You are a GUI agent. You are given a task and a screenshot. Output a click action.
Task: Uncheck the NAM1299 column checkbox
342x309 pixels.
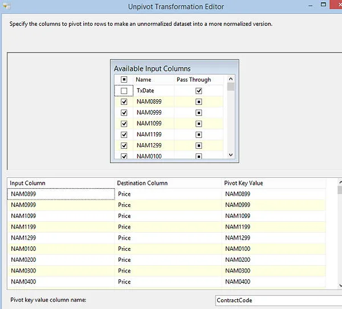pos(124,145)
